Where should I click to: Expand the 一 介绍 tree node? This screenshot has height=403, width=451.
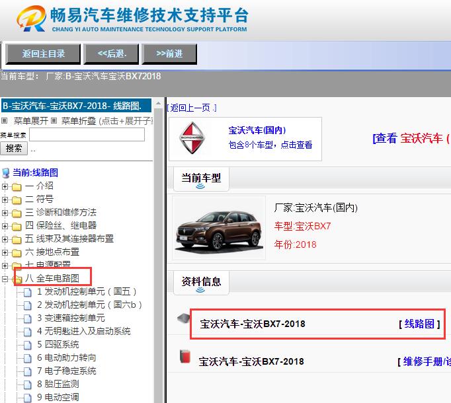point(5,186)
